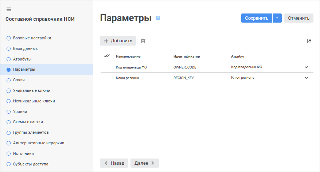Expand the Ключ региона row
Viewport: 320px width, 172px height.
[306, 78]
